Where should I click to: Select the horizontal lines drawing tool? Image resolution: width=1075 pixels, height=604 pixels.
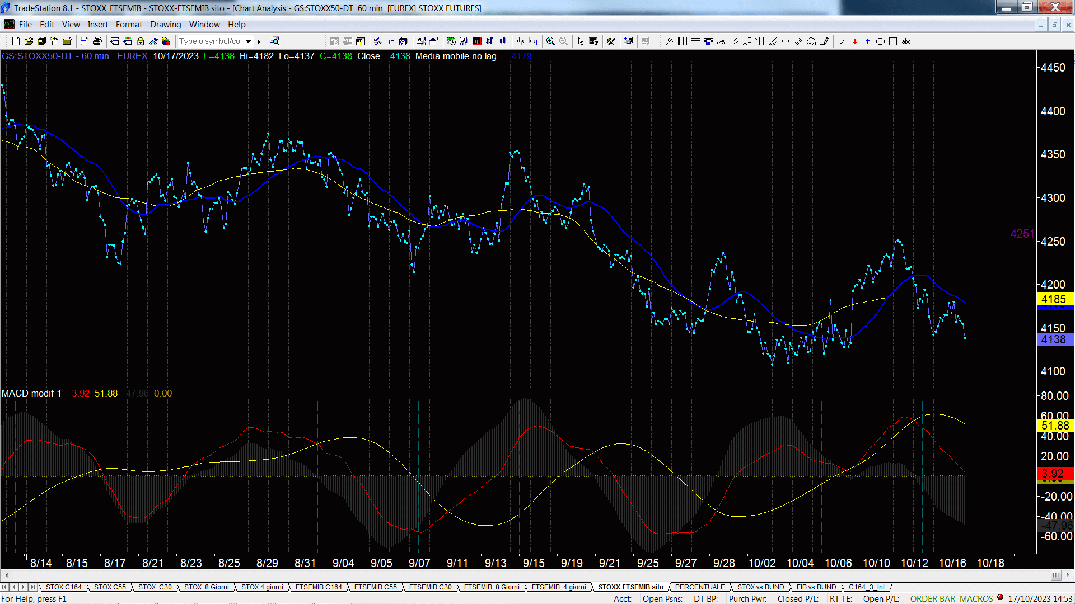(x=695, y=41)
